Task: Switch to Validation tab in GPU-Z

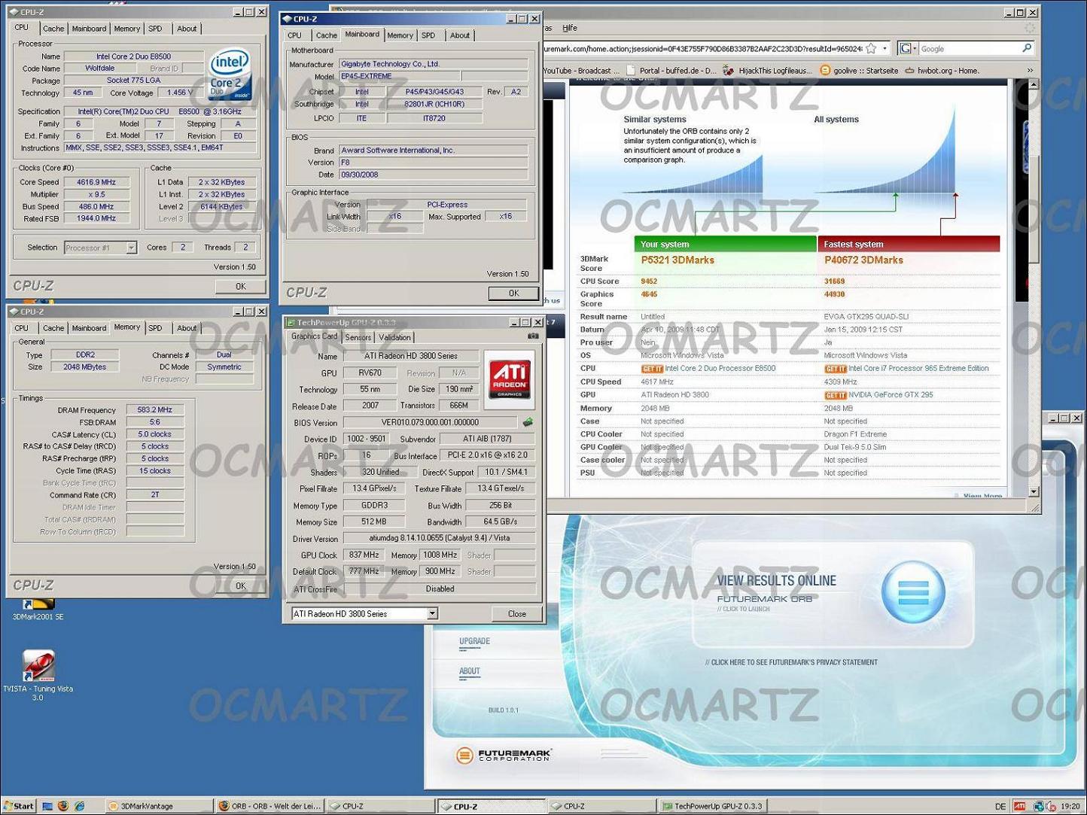Action: 394,337
